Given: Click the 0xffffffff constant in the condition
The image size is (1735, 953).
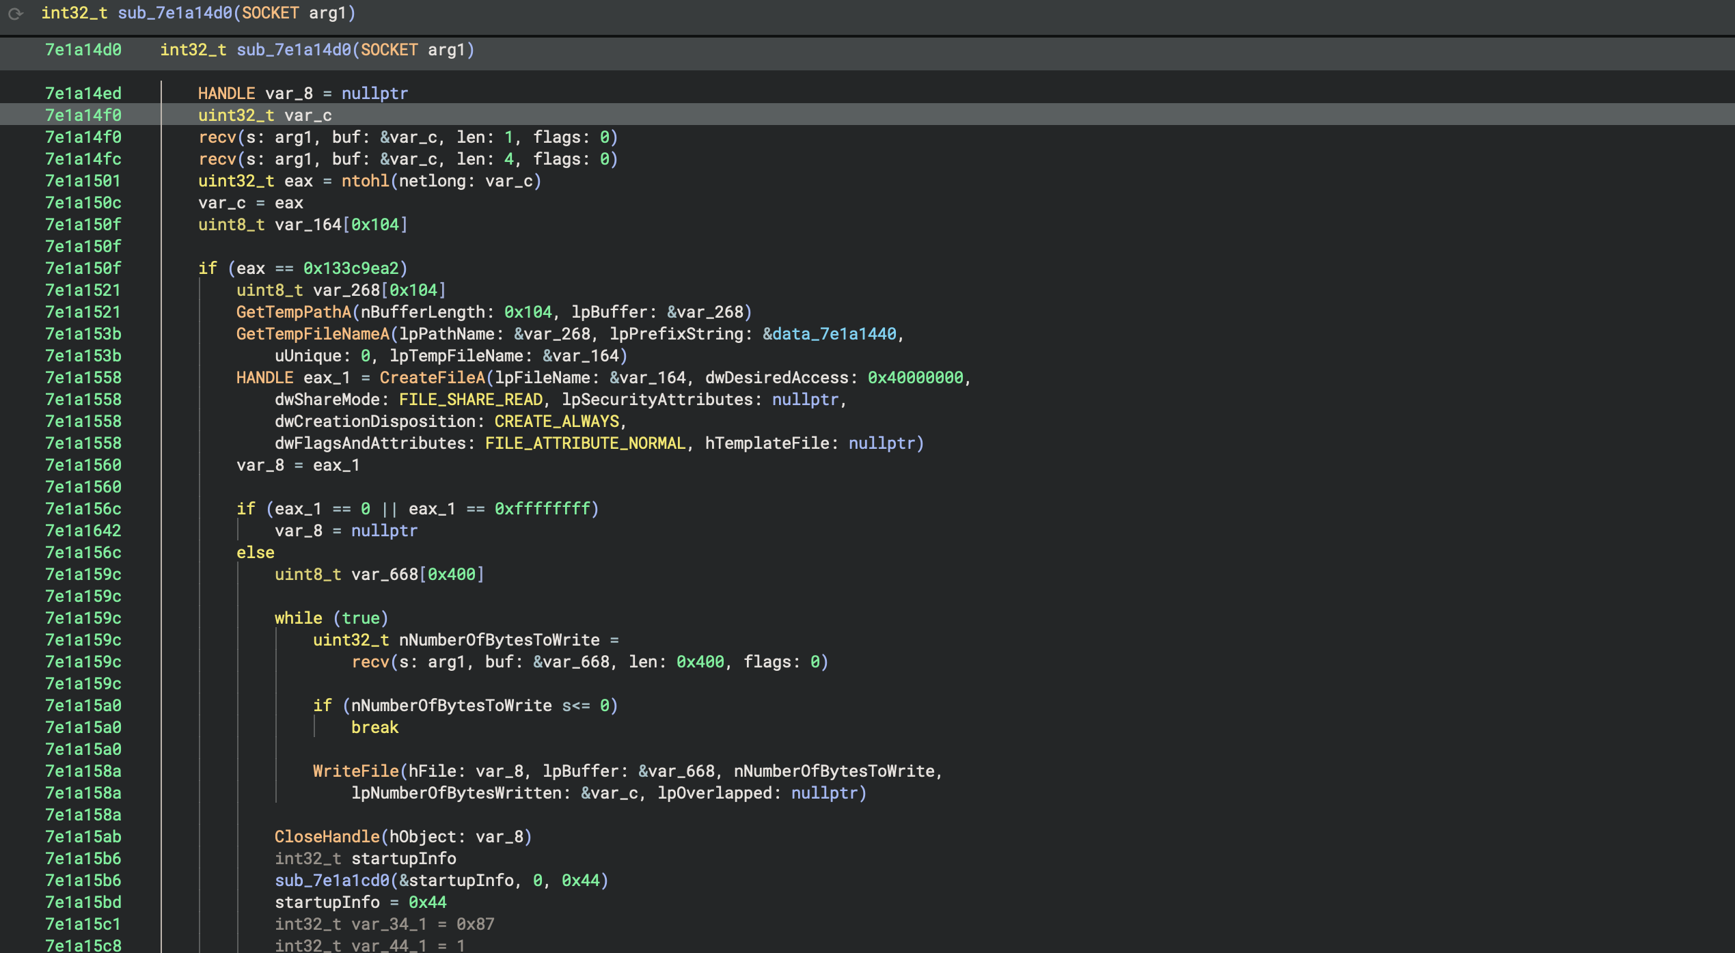Looking at the screenshot, I should (542, 509).
